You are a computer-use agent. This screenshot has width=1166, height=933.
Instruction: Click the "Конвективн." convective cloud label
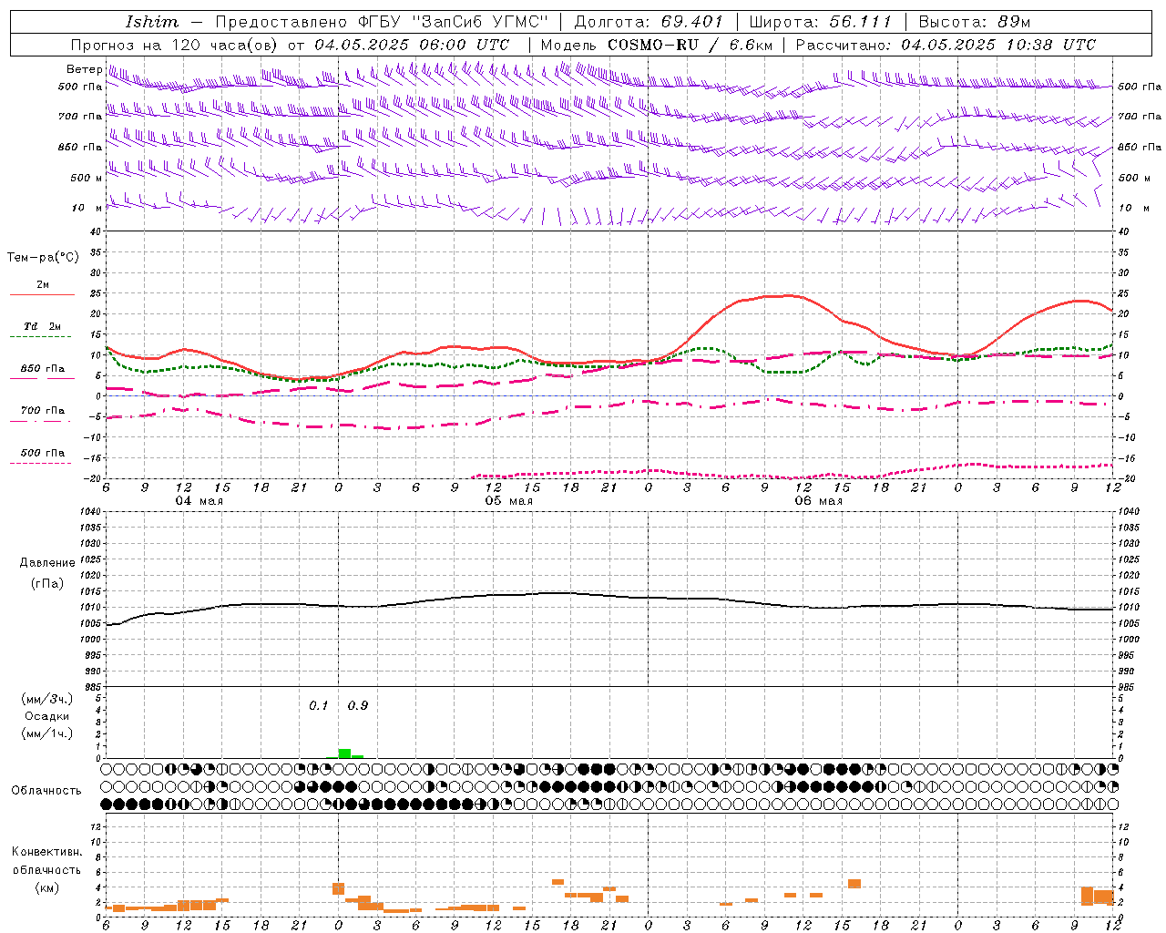[x=47, y=852]
